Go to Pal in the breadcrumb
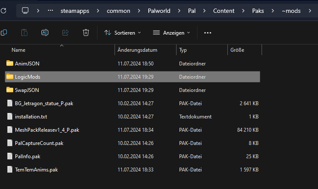The image size is (318, 189). [x=191, y=11]
